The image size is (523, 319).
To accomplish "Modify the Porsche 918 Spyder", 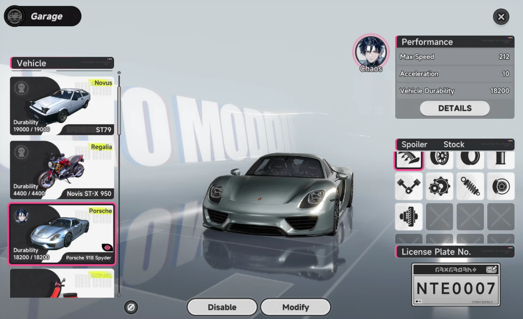I will coord(295,307).
